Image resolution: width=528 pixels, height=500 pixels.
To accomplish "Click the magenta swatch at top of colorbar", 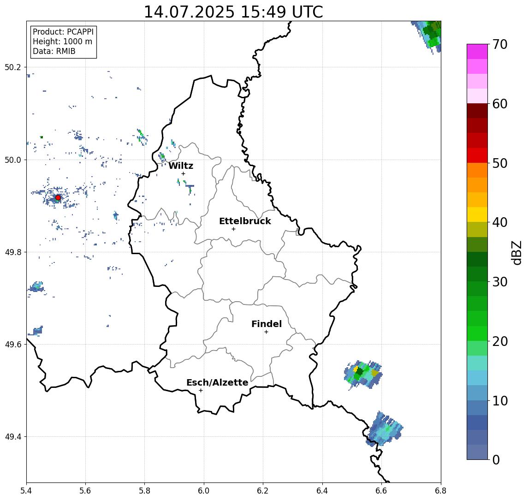I will [x=477, y=52].
